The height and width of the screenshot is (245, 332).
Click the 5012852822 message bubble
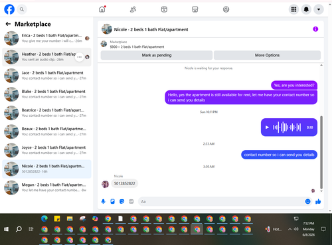tap(124, 183)
